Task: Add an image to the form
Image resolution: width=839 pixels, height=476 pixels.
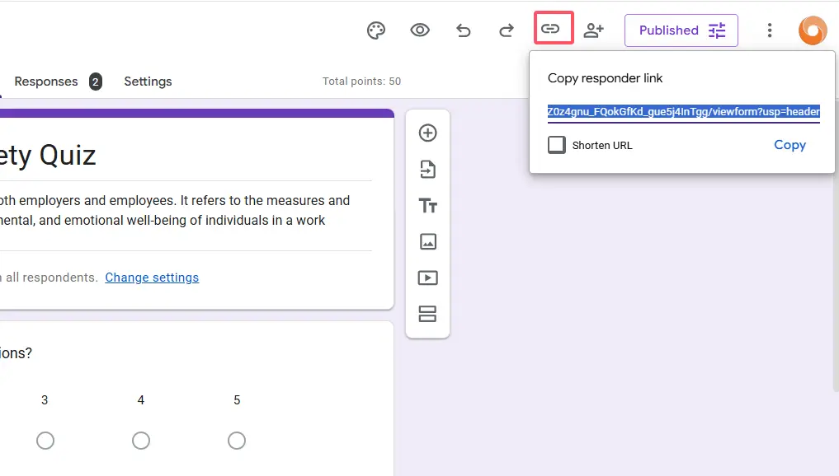Action: point(427,241)
